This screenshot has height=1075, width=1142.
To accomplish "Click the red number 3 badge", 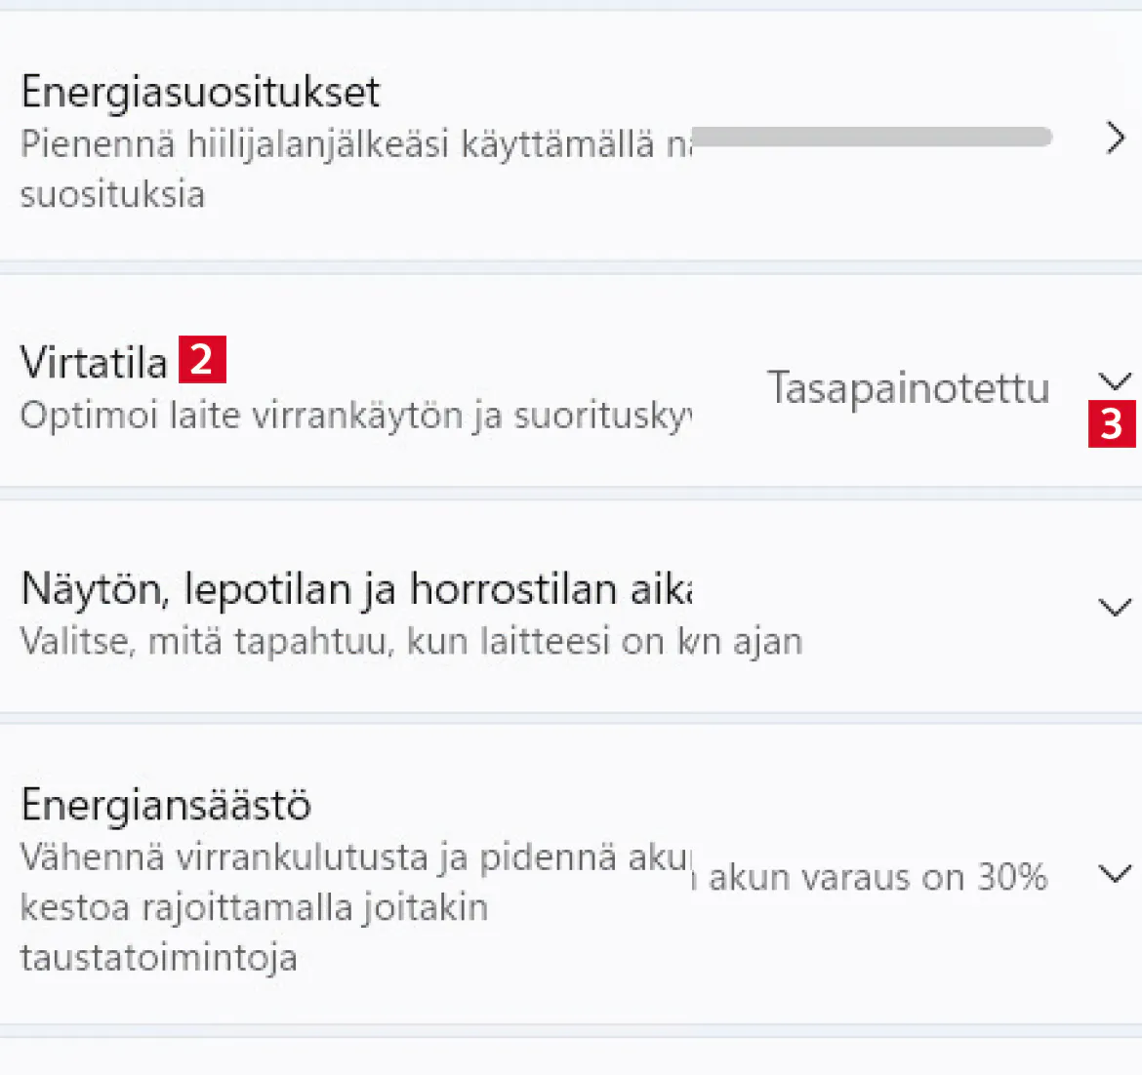I will pos(1112,424).
